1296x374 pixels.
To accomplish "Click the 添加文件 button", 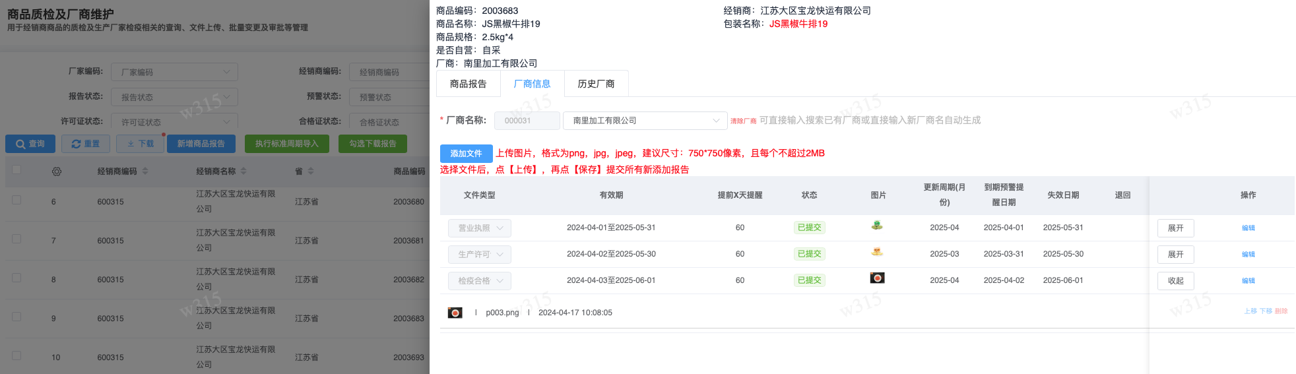I will 467,154.
